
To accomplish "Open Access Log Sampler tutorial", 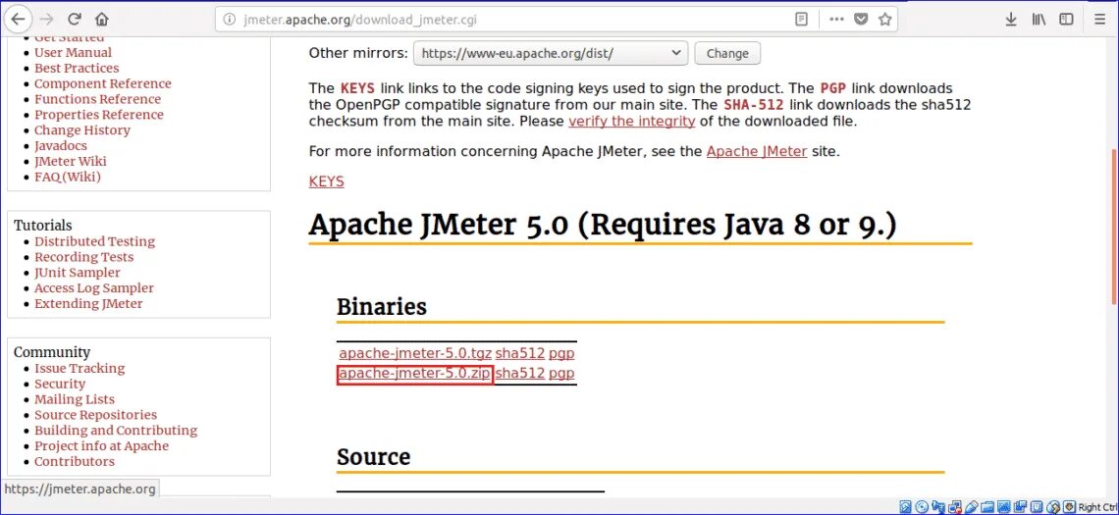I will (94, 288).
